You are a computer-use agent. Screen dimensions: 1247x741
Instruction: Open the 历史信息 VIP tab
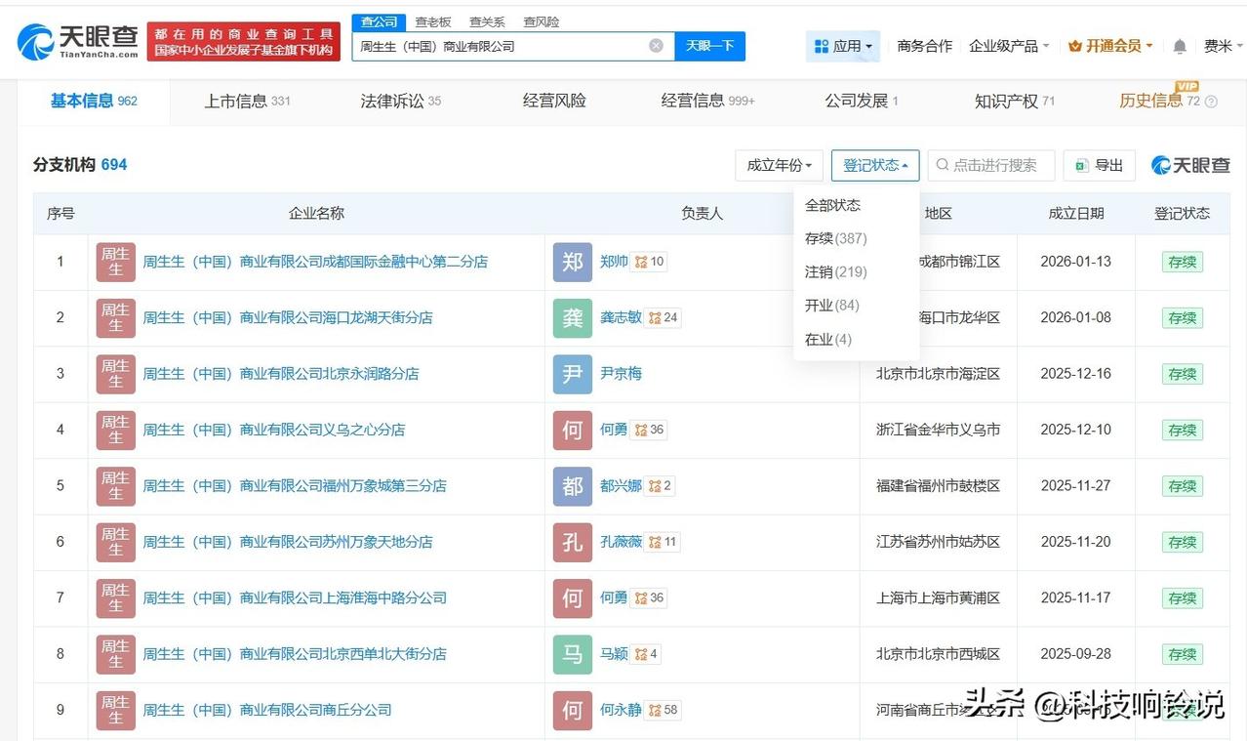click(1159, 101)
